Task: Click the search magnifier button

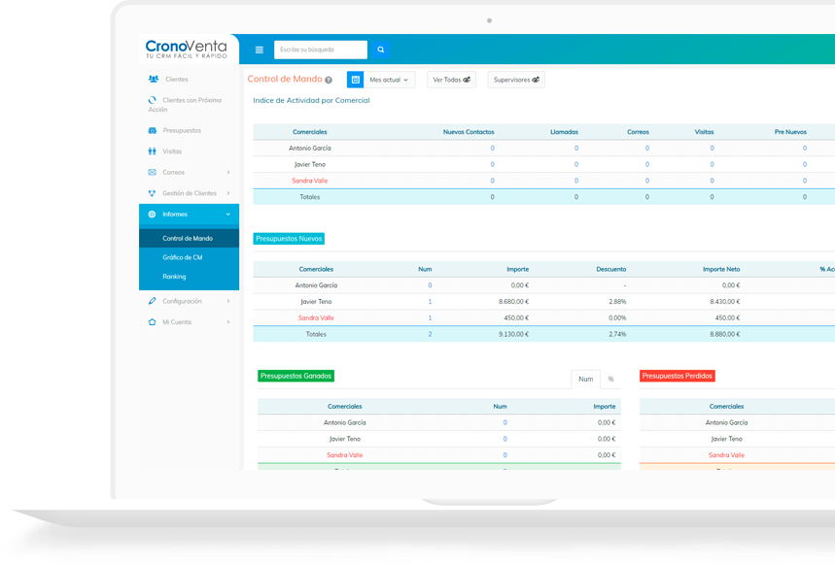Action: coord(380,50)
